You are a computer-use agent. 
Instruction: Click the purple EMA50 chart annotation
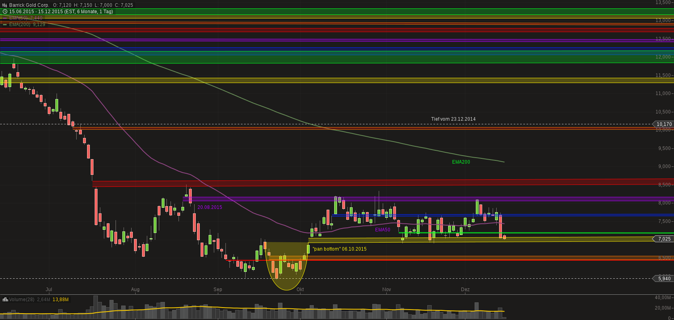point(382,230)
